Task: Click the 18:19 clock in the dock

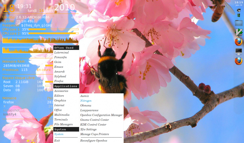Action: point(239,2)
